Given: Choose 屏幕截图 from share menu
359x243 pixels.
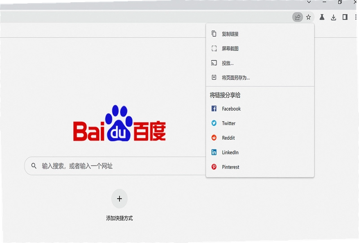Looking at the screenshot, I should [260, 48].
